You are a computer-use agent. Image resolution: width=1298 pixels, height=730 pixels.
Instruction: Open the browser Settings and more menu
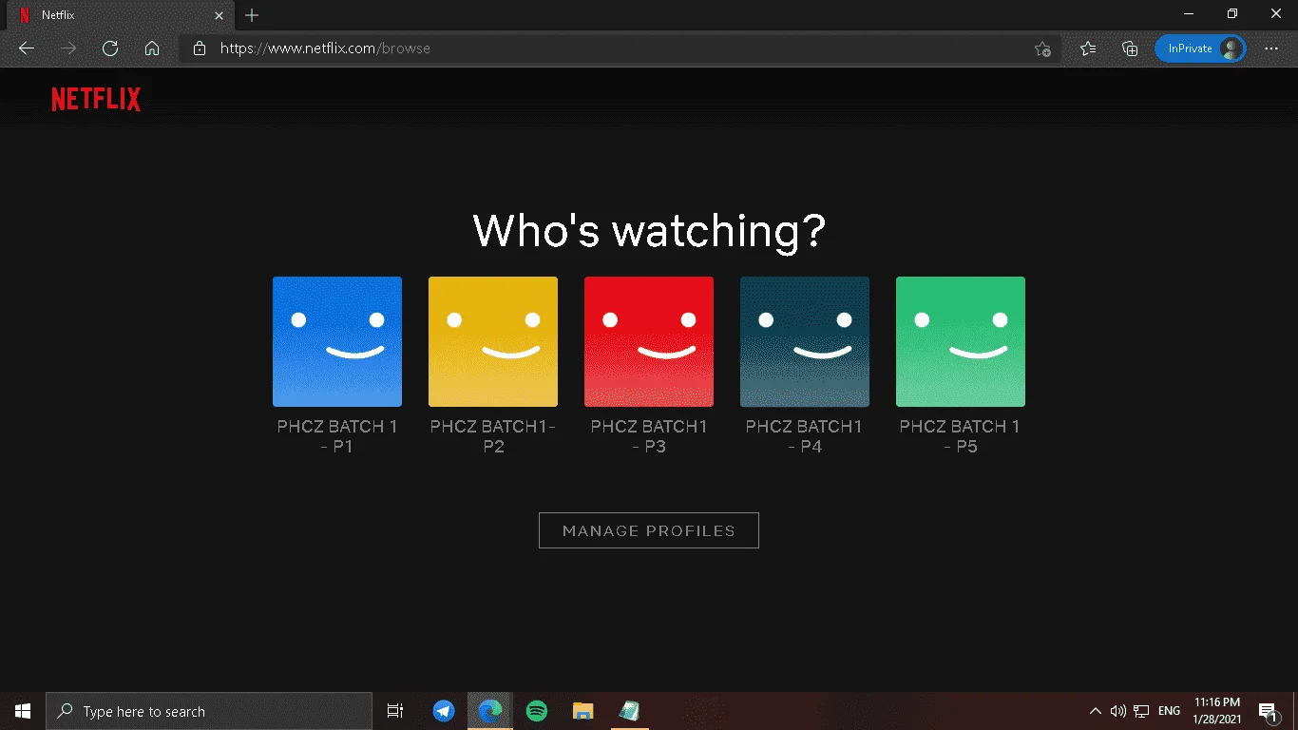[x=1271, y=48]
